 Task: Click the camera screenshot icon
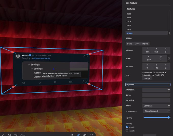[x=85, y=135]
